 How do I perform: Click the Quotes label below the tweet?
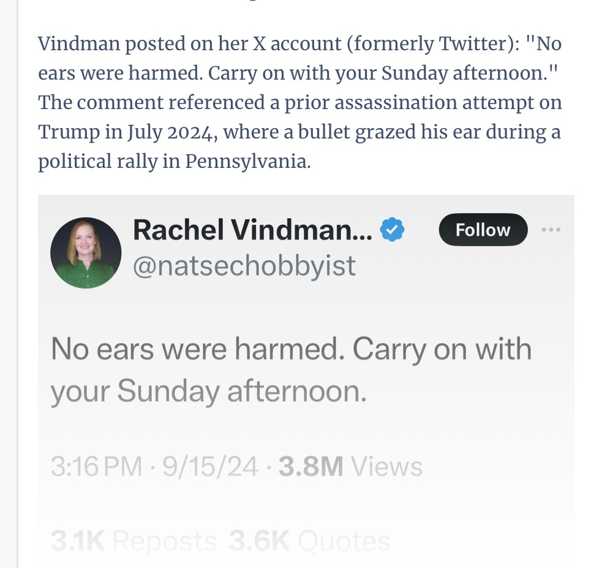point(342,540)
